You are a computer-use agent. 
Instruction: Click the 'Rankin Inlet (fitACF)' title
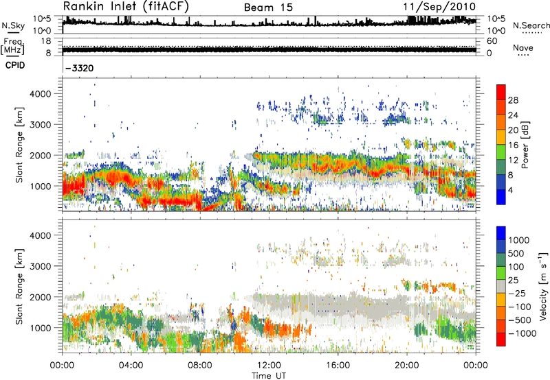click(x=126, y=7)
